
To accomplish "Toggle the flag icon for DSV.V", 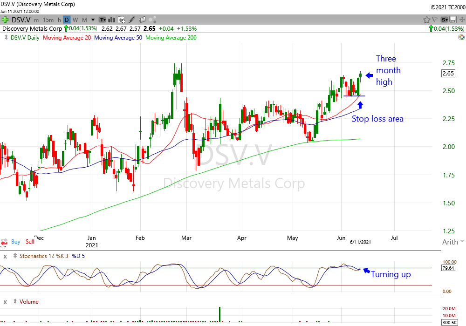I will (x=435, y=20).
